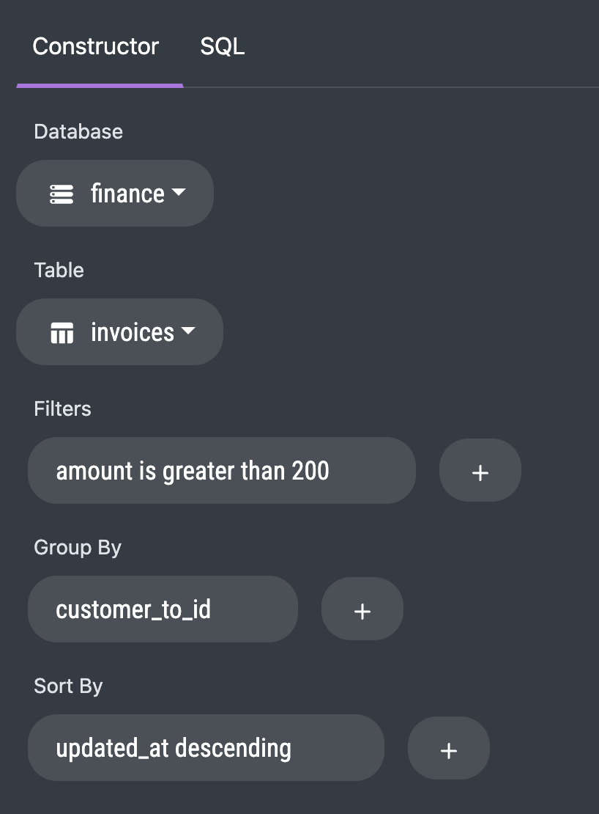Screen dimensions: 599x814
Task: Click the Sort By section label
Action: 68,686
